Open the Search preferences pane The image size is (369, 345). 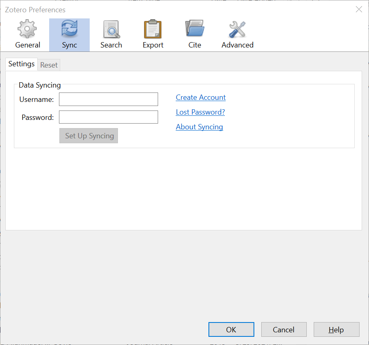pyautogui.click(x=111, y=34)
